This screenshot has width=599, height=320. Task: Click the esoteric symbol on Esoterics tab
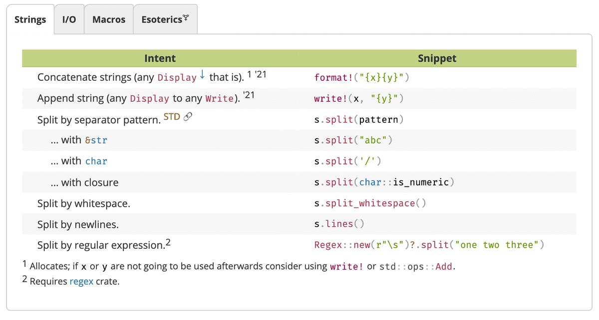186,18
